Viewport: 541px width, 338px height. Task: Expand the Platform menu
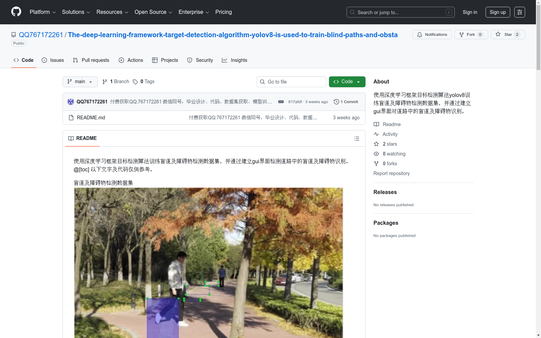tap(43, 12)
